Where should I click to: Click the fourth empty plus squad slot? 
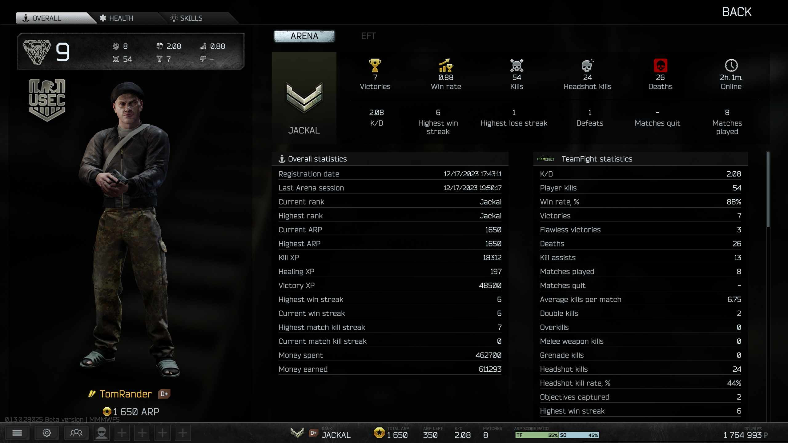pos(183,433)
